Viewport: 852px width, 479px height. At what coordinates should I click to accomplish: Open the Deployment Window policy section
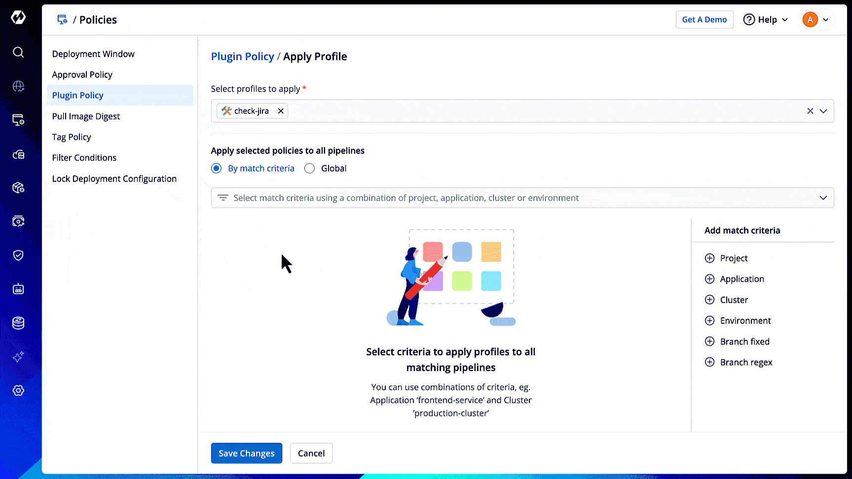[x=93, y=54]
